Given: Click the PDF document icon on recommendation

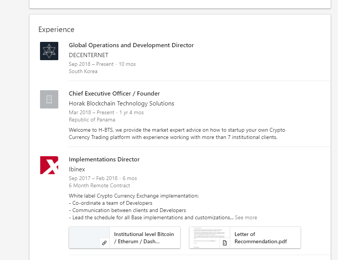Looking at the screenshot, I should [x=225, y=243].
